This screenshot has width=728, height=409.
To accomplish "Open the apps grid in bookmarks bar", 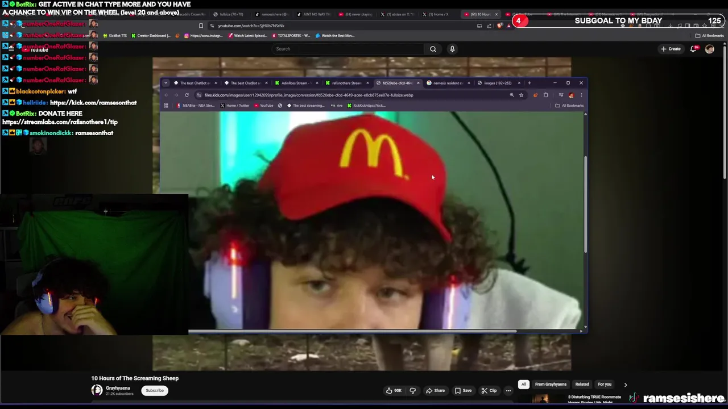I will [166, 106].
